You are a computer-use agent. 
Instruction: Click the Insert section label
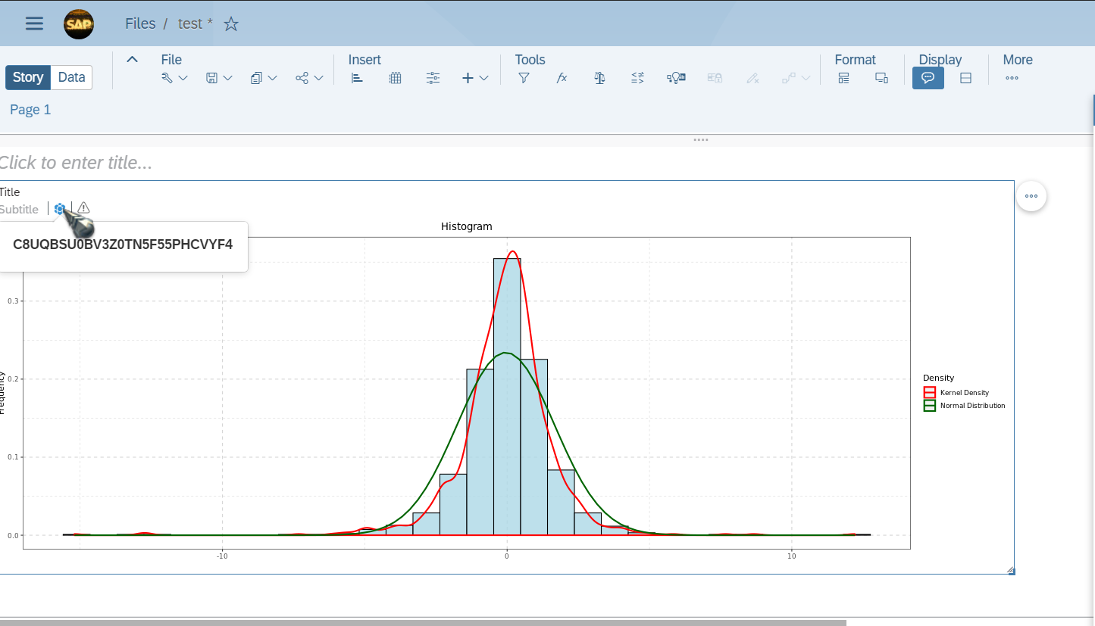[x=364, y=60]
